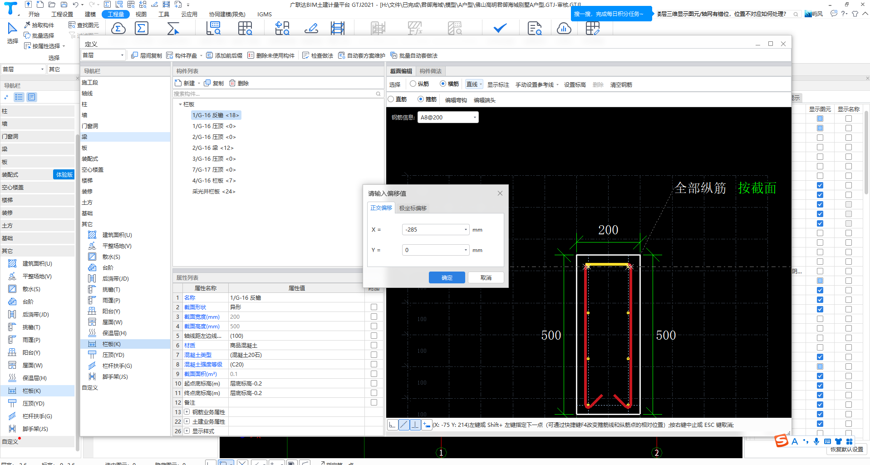Click 删除 delete in component list
This screenshot has width=870, height=465.
(x=239, y=83)
